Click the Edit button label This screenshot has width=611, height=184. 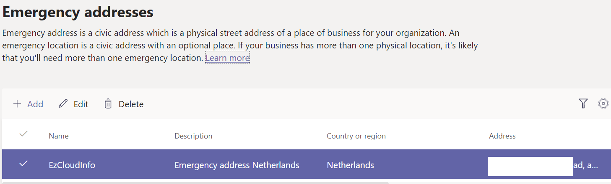point(81,104)
